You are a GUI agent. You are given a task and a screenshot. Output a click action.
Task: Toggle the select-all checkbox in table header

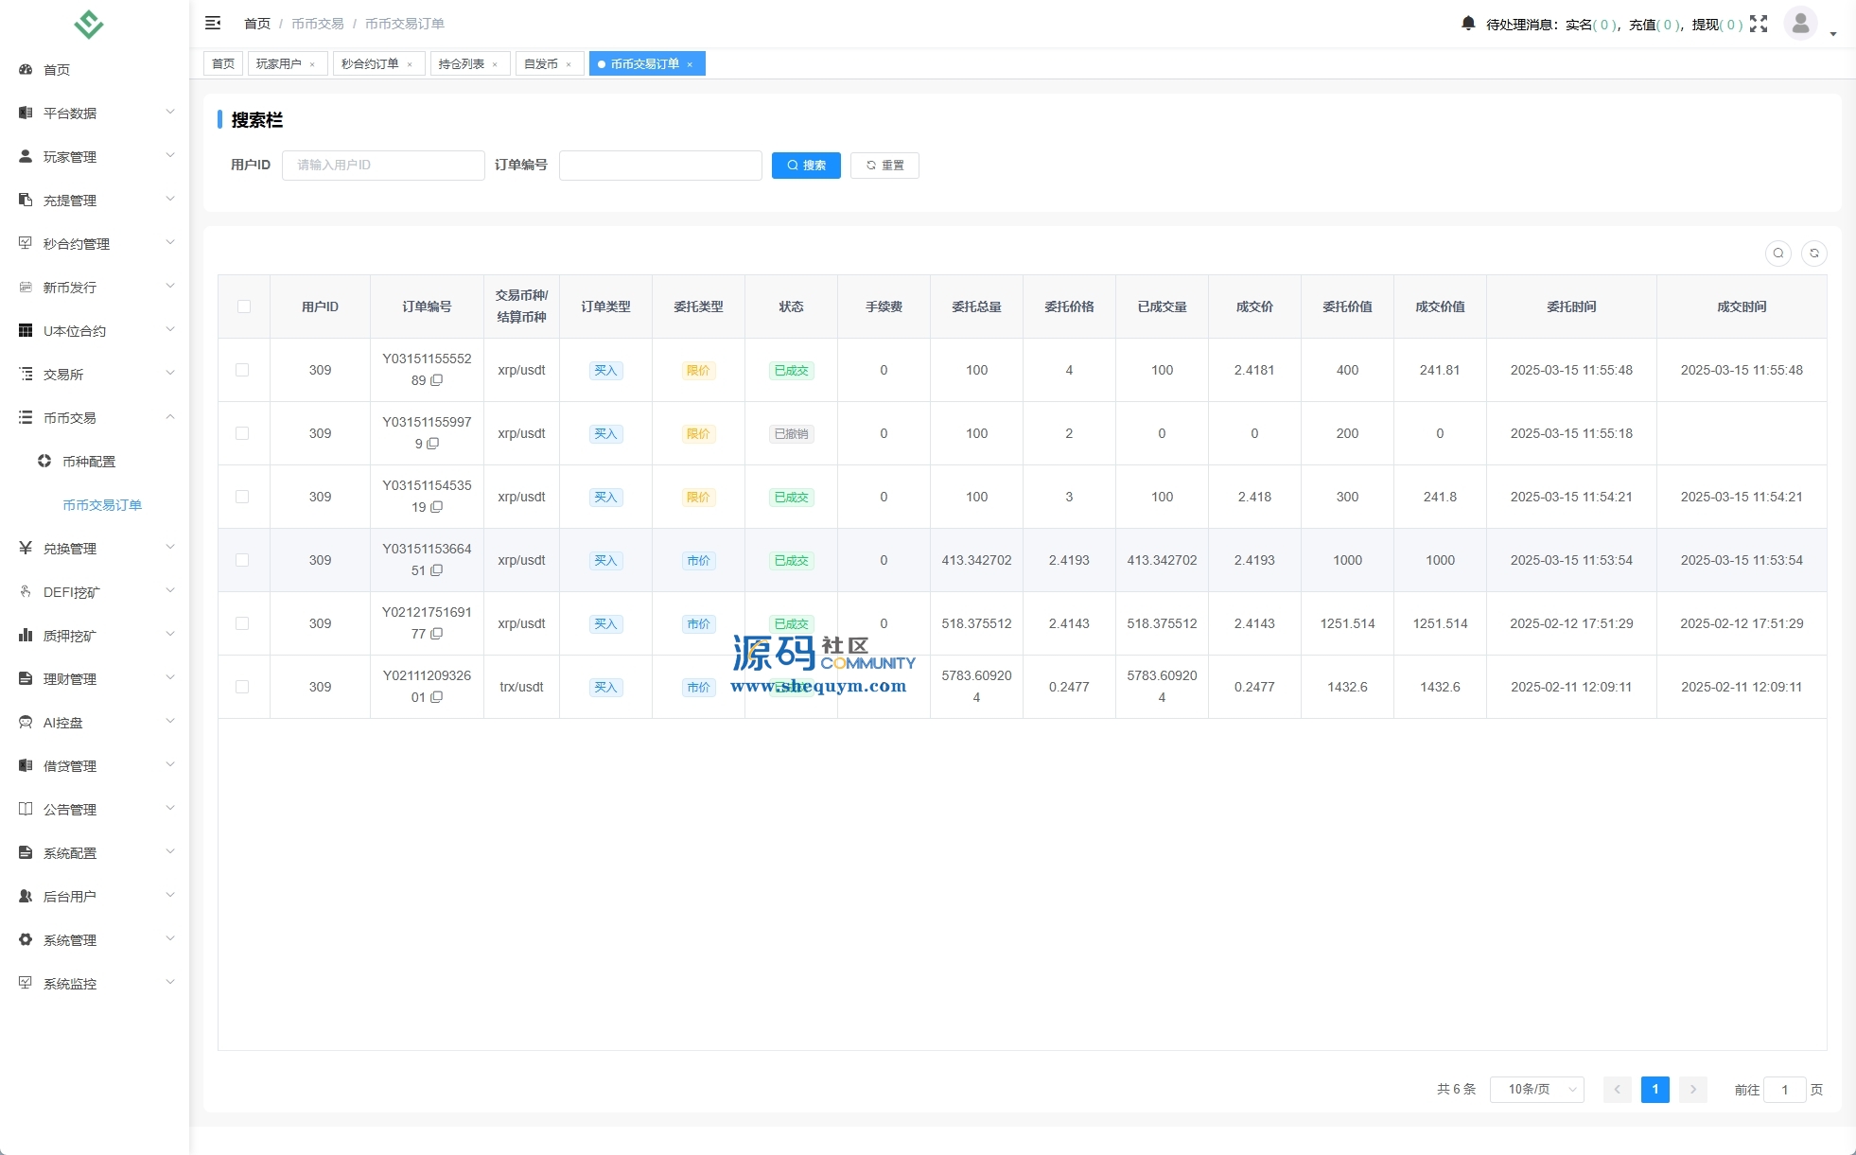pos(244,306)
